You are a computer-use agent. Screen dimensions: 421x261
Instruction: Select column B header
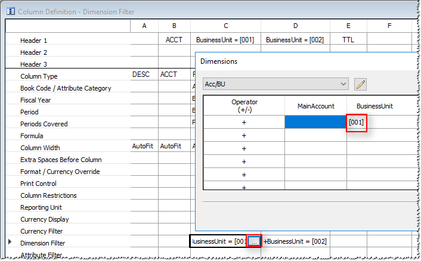tap(174, 26)
